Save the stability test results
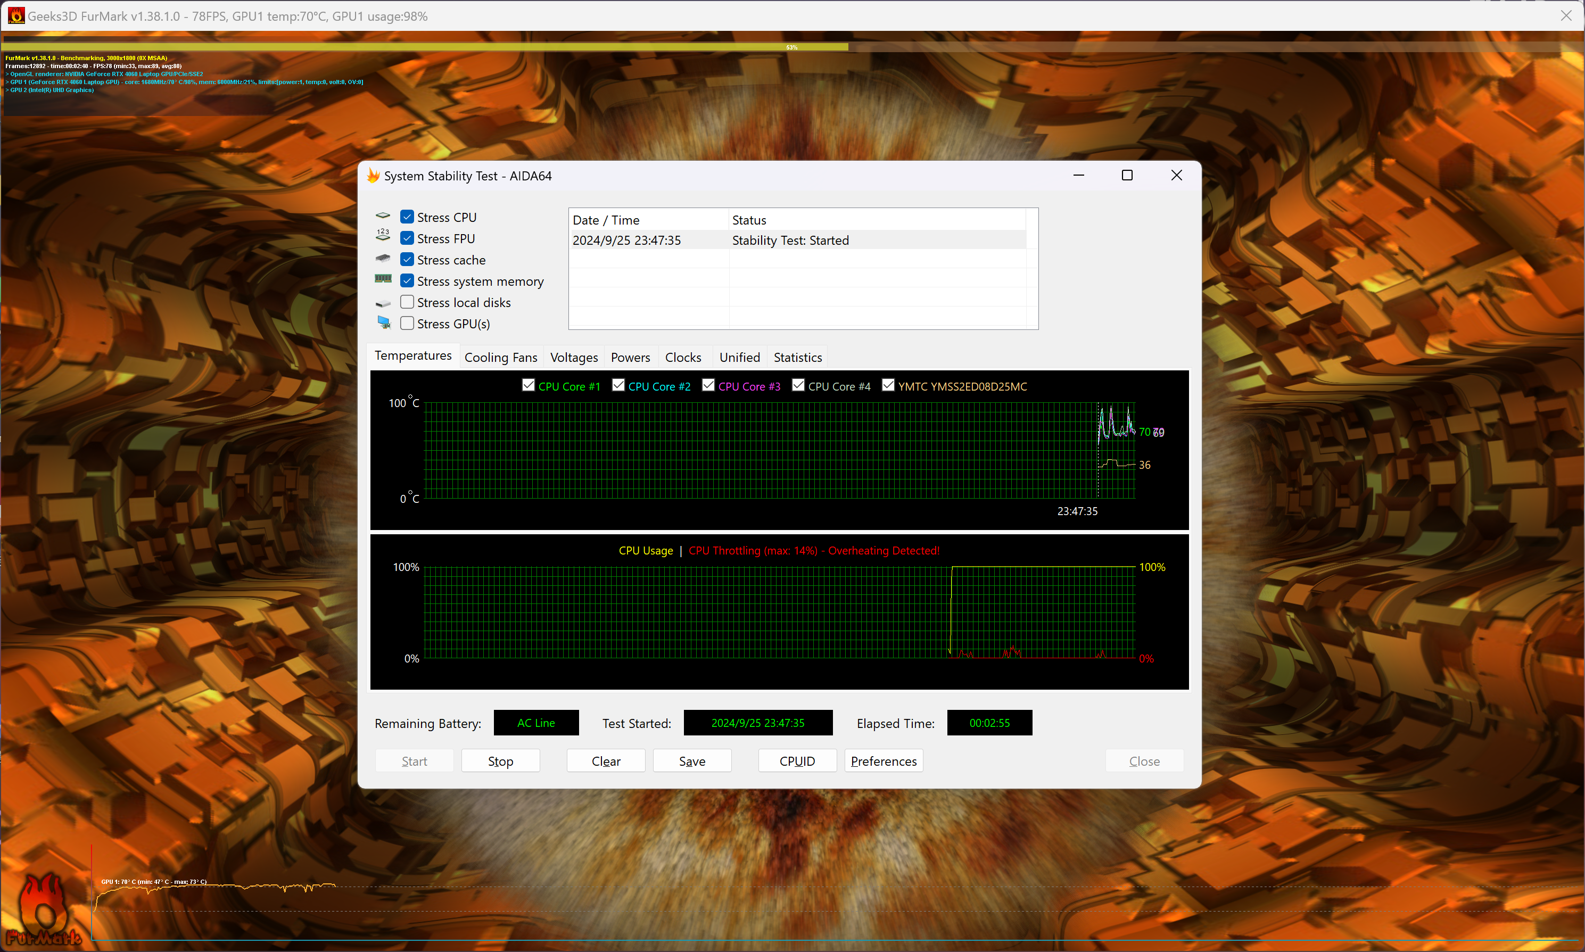This screenshot has height=952, width=1585. (691, 761)
